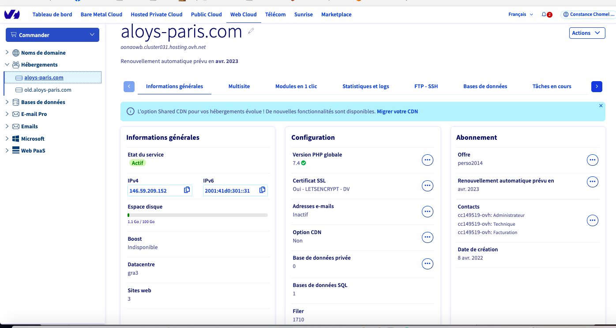Click the Migrer votre CDN link
The image size is (616, 328).
coord(397,112)
